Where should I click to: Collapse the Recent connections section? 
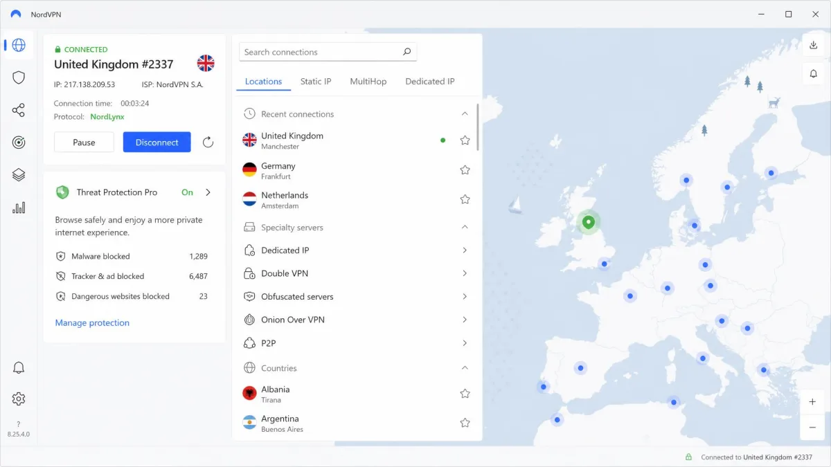pyautogui.click(x=465, y=114)
